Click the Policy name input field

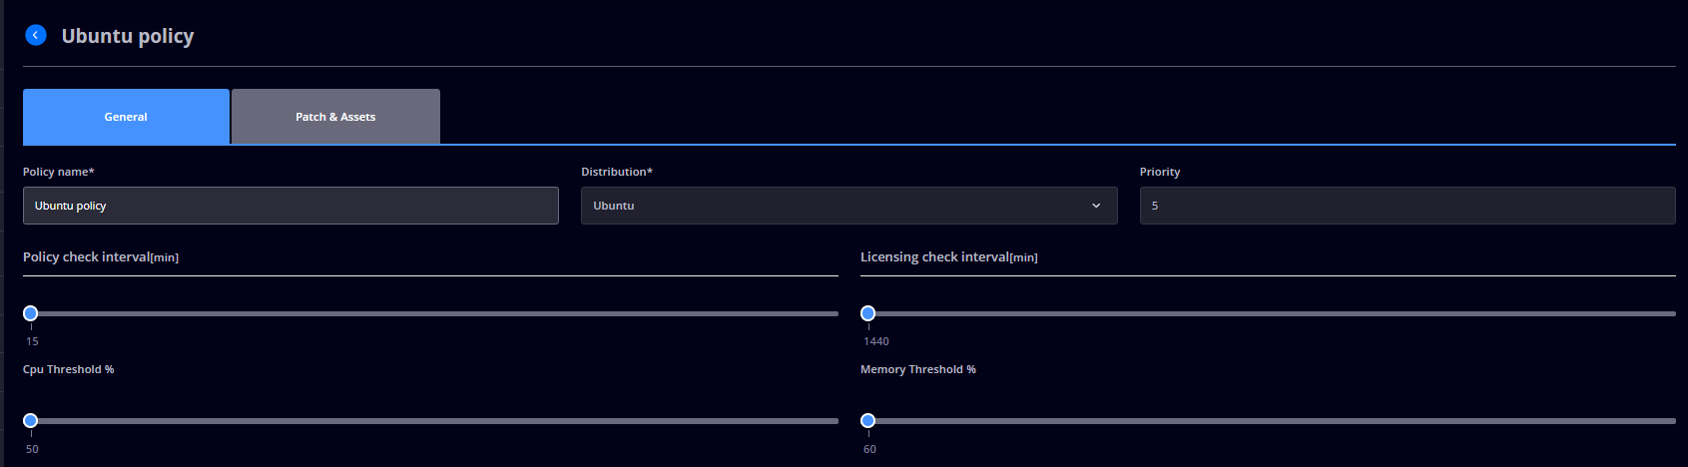[x=290, y=206]
